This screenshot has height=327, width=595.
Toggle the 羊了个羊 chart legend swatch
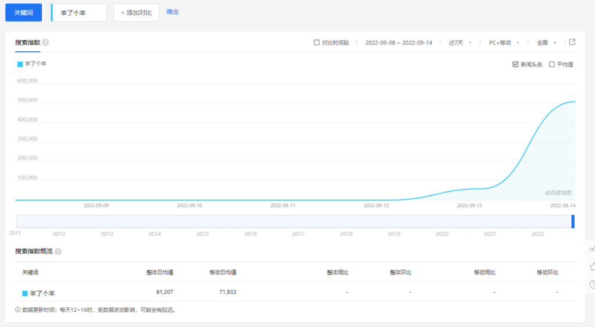pos(20,64)
